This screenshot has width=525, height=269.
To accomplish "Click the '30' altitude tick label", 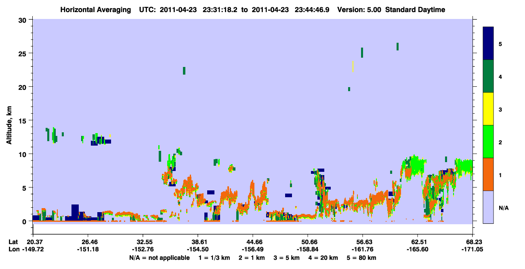I will [x=23, y=20].
